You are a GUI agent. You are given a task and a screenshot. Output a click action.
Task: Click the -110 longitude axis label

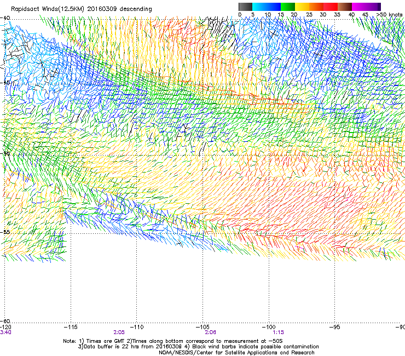pyautogui.click(x=137, y=327)
